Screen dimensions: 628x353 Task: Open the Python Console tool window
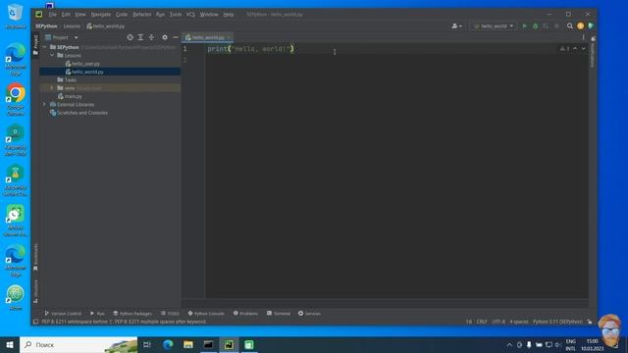coord(206,314)
